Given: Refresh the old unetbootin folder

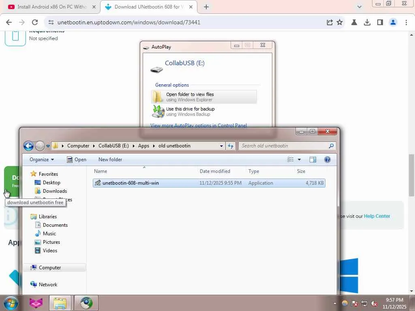Looking at the screenshot, I should (231, 146).
